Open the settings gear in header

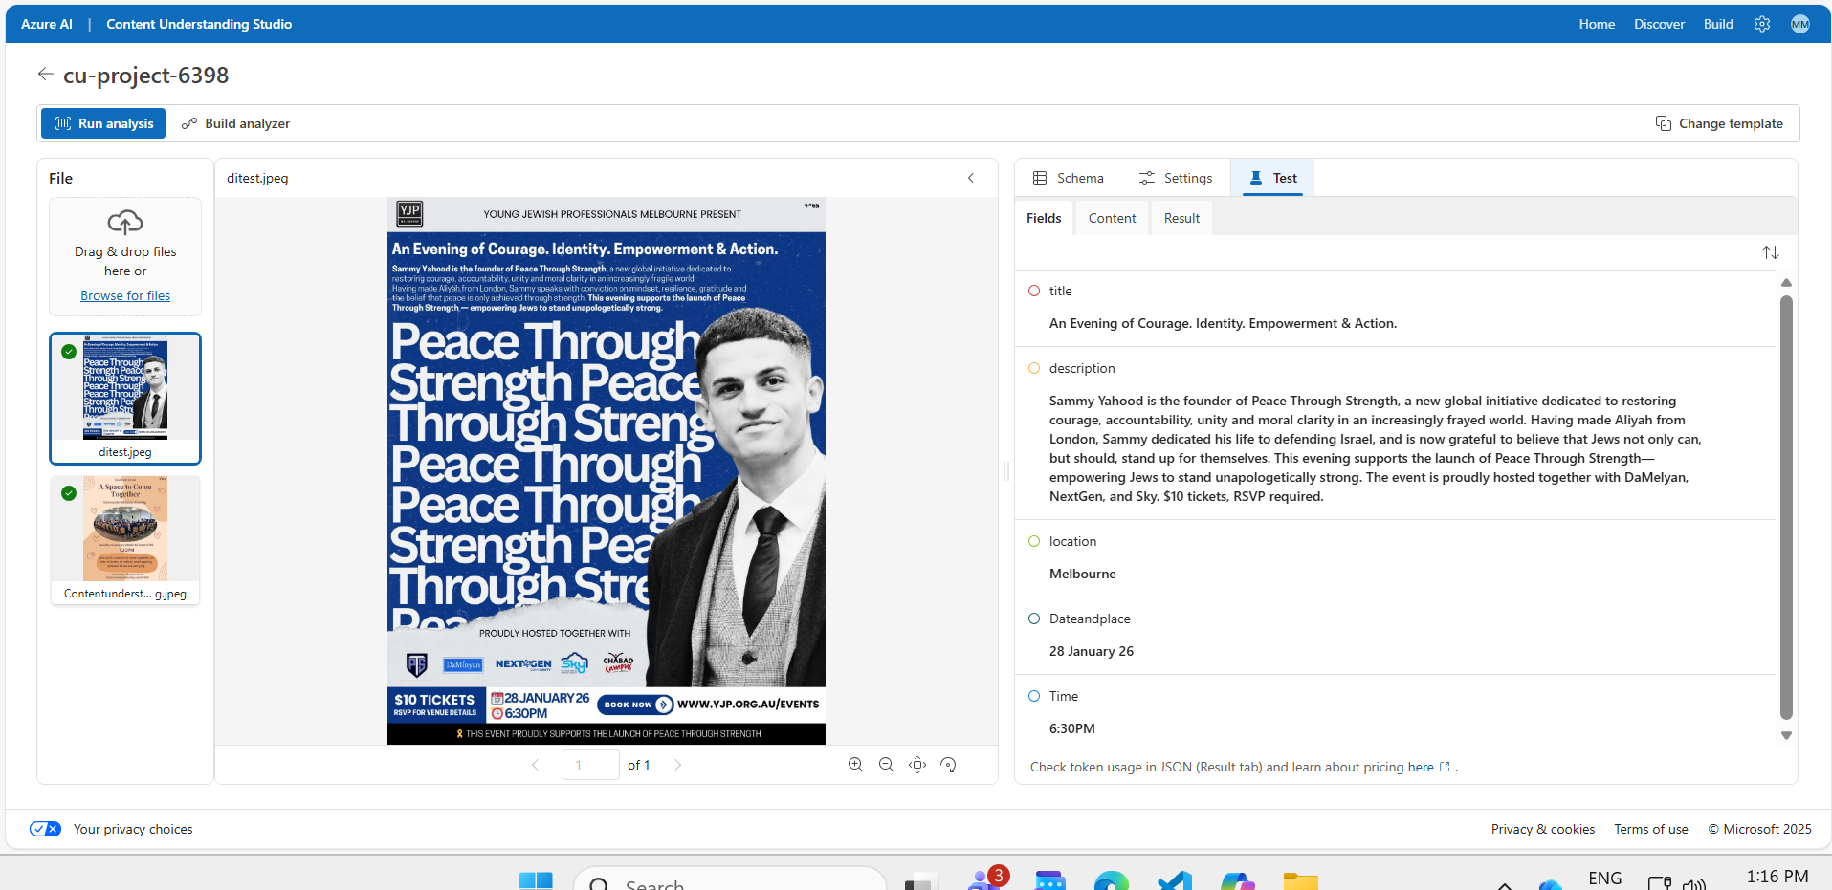coord(1762,24)
